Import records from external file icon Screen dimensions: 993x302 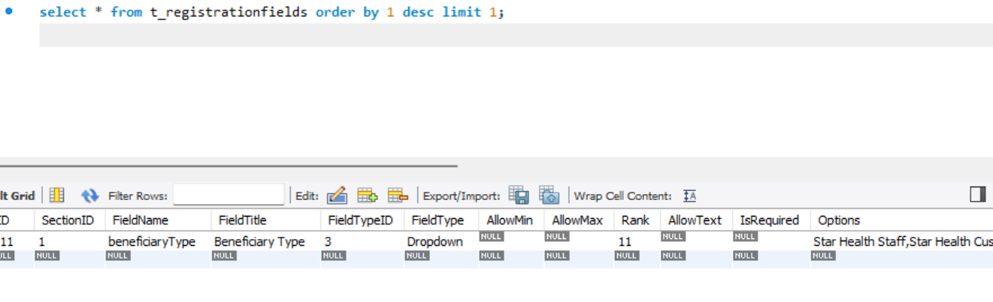click(549, 196)
